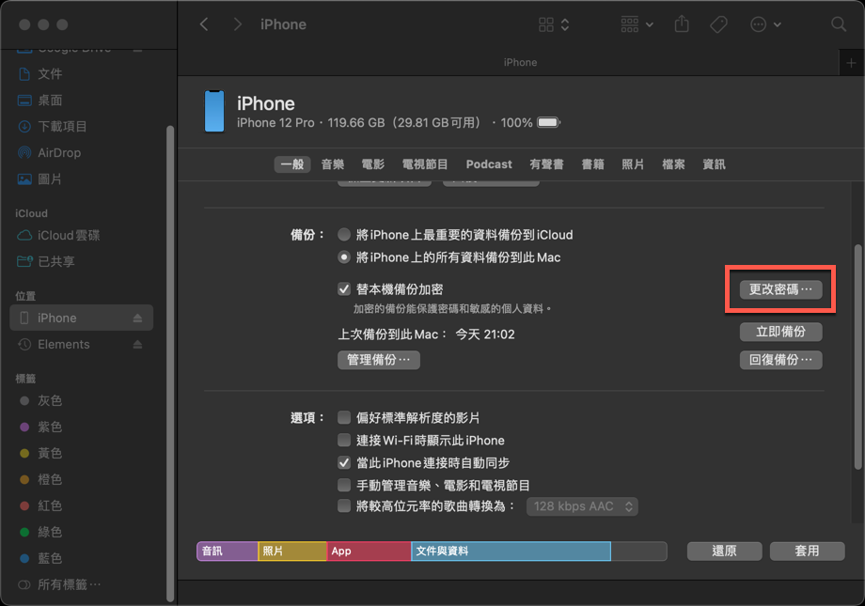This screenshot has height=606, width=865.
Task: Toggle 當此 iPhone 連接時自動同步 checkbox
Action: (344, 462)
